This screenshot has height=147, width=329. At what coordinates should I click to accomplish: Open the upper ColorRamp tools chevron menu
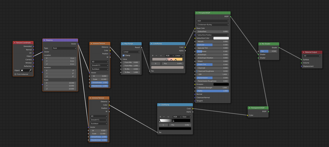[161, 55]
